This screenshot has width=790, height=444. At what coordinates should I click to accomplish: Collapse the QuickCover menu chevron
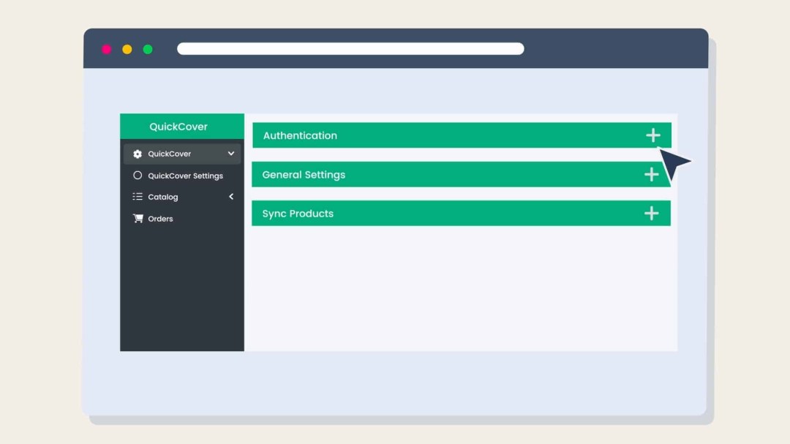click(x=230, y=154)
